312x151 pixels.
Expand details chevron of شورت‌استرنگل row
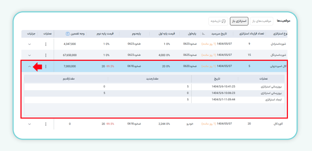(29, 55)
